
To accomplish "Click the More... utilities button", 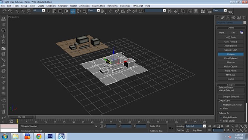I will click(x=222, y=33).
